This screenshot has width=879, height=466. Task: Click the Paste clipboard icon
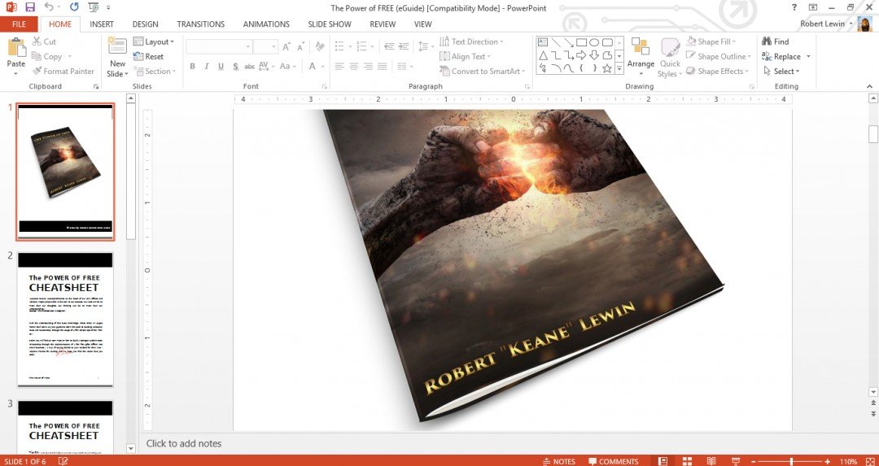[15, 48]
